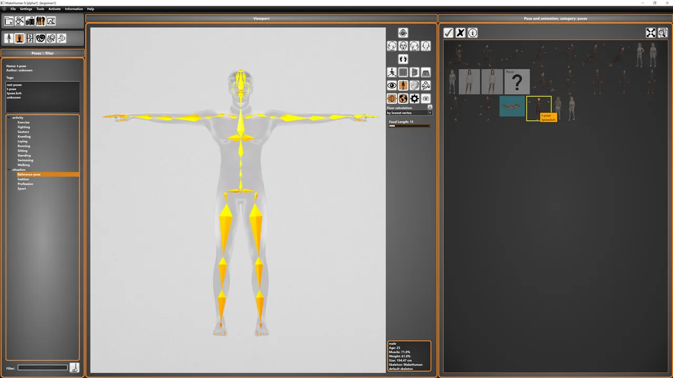
Task: Select the character modelling icon
Action: 19,21
